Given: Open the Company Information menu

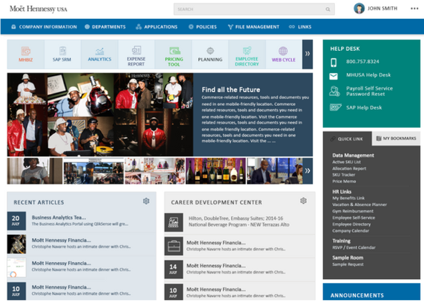Looking at the screenshot, I should tap(44, 27).
